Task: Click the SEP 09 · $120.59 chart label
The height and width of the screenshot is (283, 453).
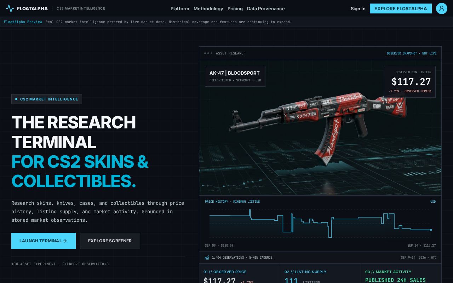Action: (x=219, y=246)
